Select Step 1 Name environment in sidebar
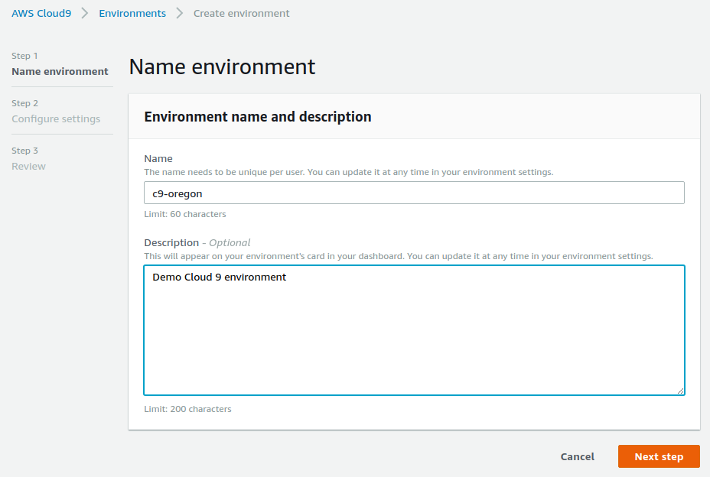This screenshot has width=710, height=477. tap(60, 63)
